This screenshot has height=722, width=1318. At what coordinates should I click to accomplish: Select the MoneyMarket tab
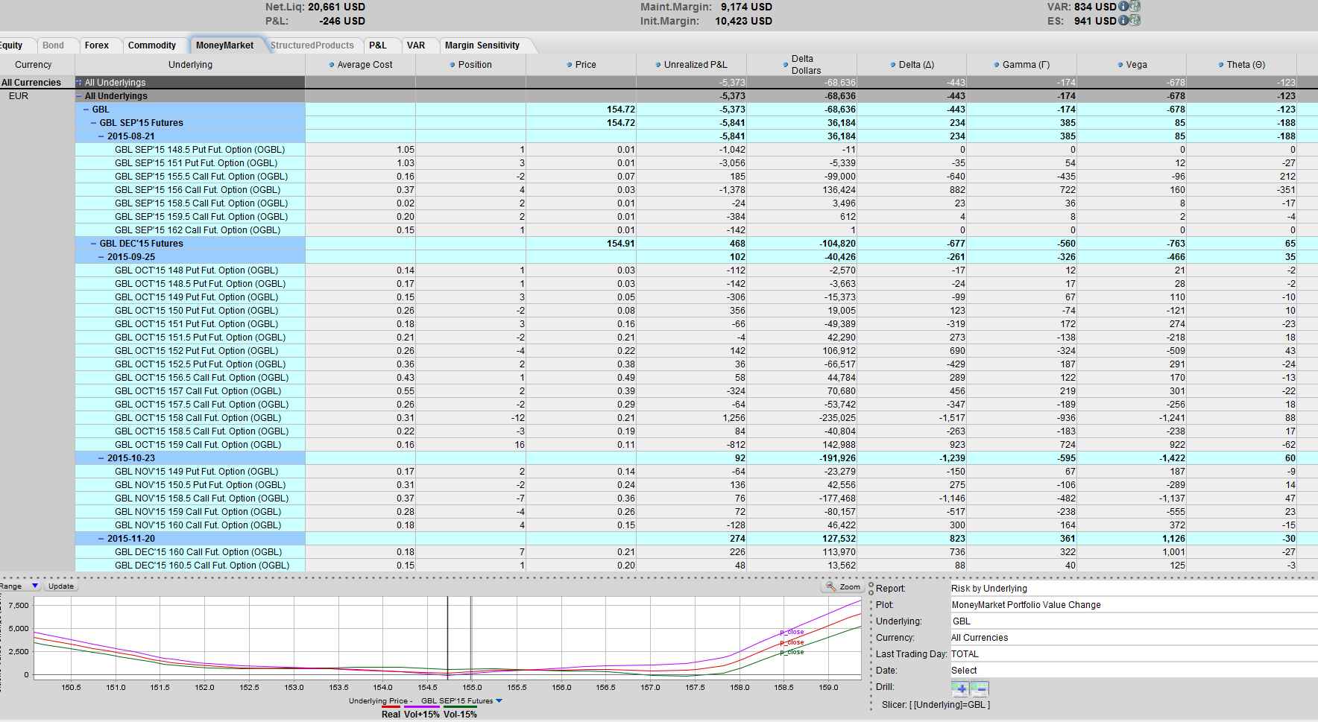point(225,45)
